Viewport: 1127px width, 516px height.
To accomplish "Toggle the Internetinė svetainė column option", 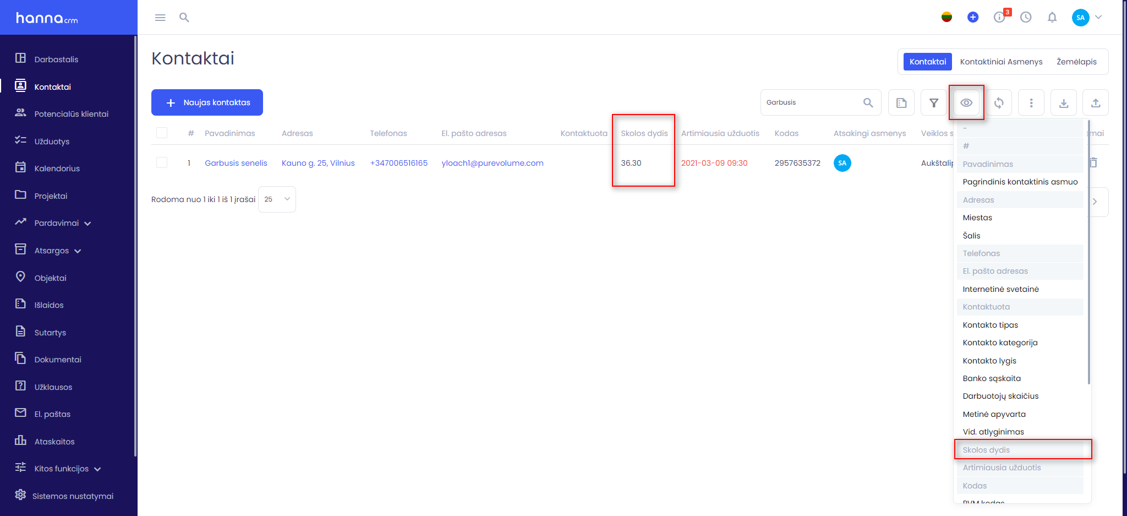I will pyautogui.click(x=1020, y=289).
